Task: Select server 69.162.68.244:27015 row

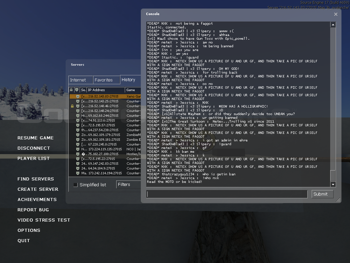Action: point(105,116)
